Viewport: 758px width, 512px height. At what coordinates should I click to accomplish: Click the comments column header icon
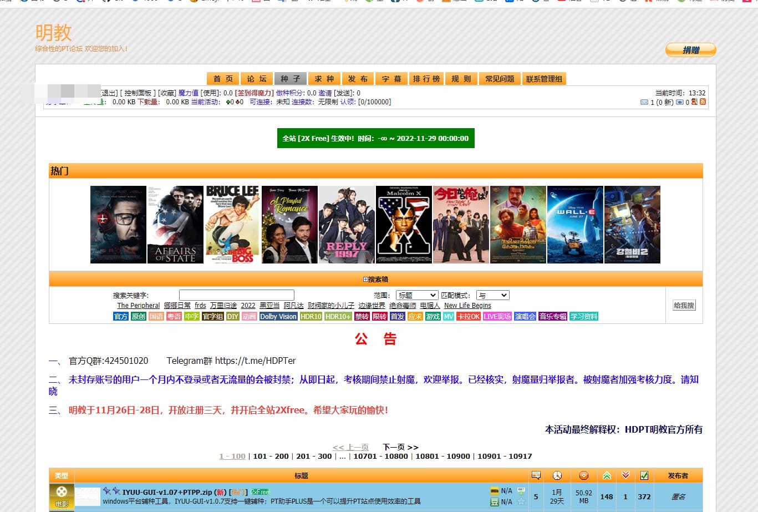click(x=536, y=475)
